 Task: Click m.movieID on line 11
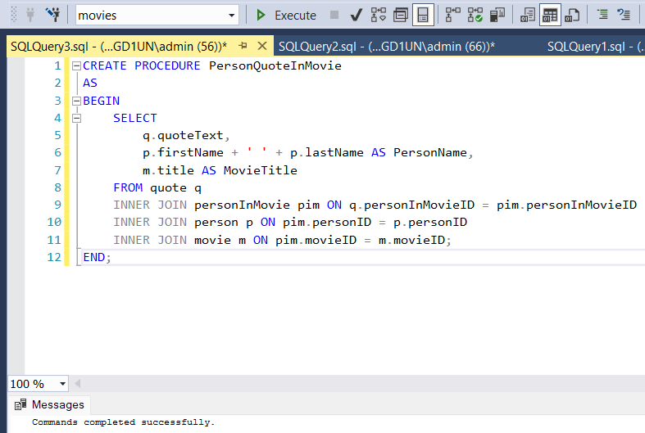tap(411, 240)
